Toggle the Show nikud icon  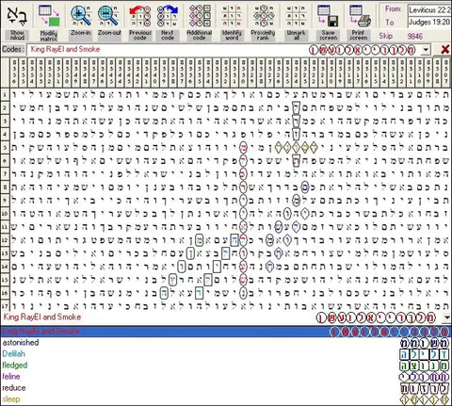coord(17,16)
